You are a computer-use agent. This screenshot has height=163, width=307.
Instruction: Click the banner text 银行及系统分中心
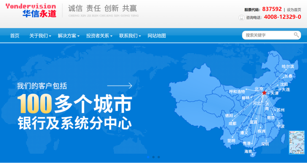(75, 123)
